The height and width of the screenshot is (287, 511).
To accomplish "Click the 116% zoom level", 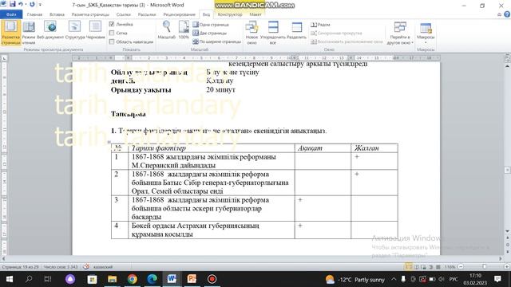I will (450, 267).
